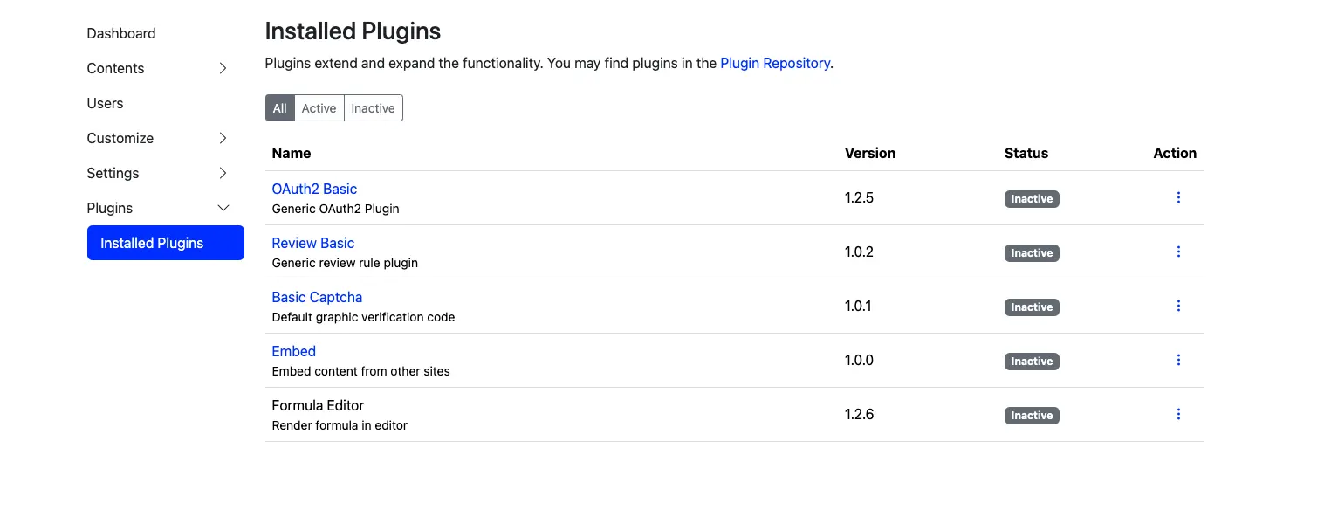The height and width of the screenshot is (517, 1331).
Task: Open the action menu for Formula Editor
Action: 1178,414
